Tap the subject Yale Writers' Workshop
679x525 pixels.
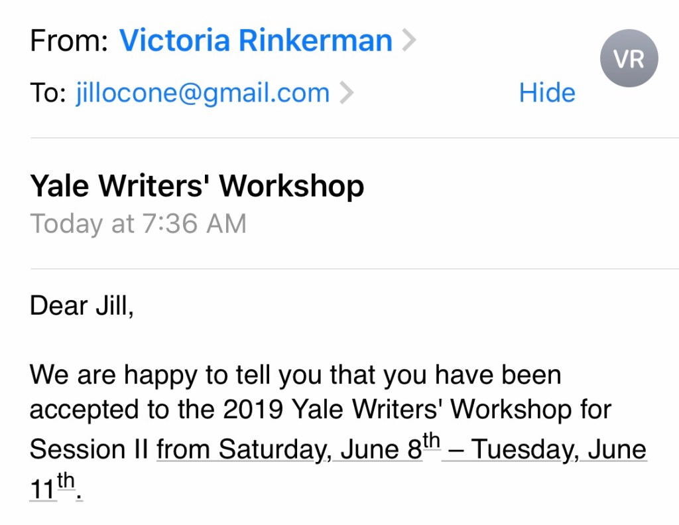[197, 187]
